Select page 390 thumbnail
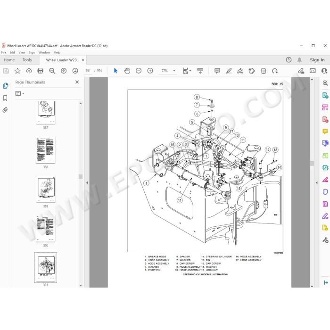330x330 pixels. pyautogui.click(x=46, y=228)
